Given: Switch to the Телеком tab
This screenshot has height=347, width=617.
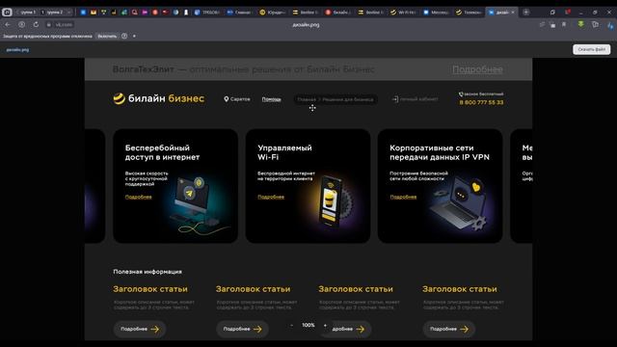Looking at the screenshot, I should pos(469,13).
